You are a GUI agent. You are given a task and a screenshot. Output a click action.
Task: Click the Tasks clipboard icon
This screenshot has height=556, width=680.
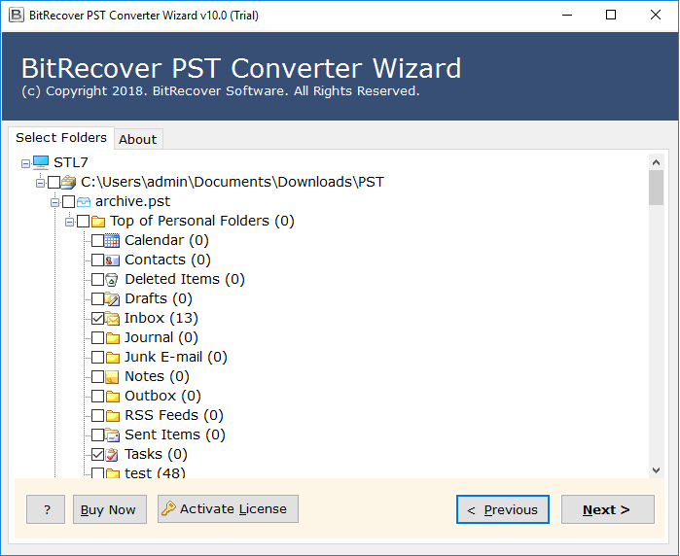(x=112, y=455)
